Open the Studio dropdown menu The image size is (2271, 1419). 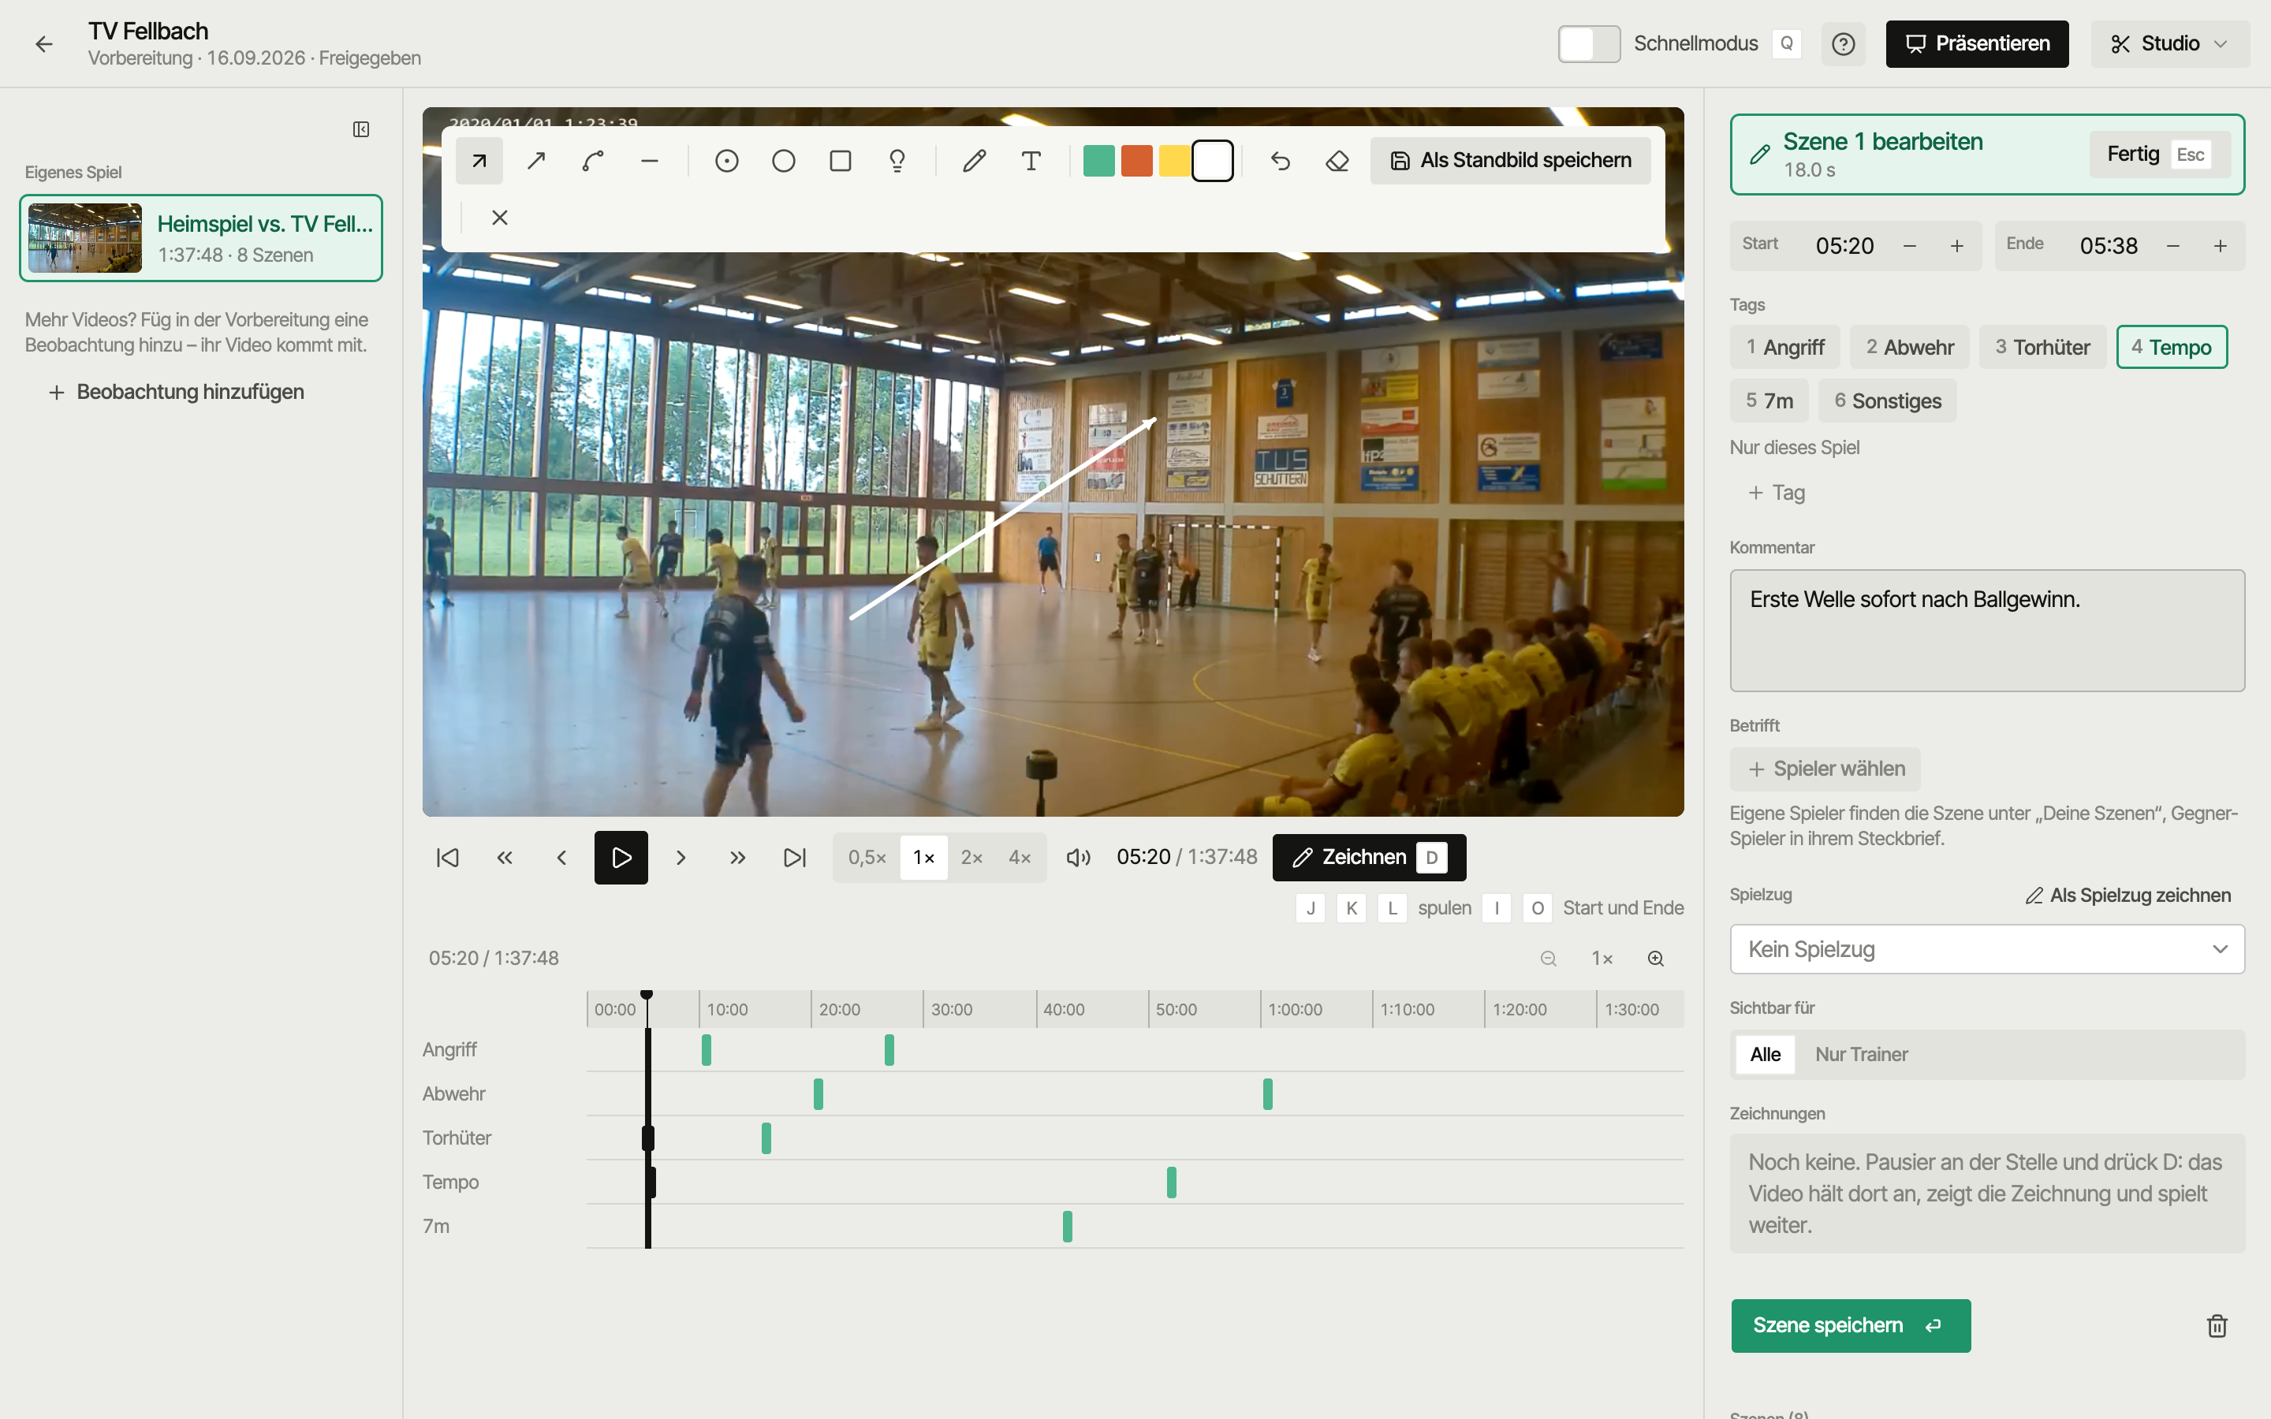pos(2169,44)
